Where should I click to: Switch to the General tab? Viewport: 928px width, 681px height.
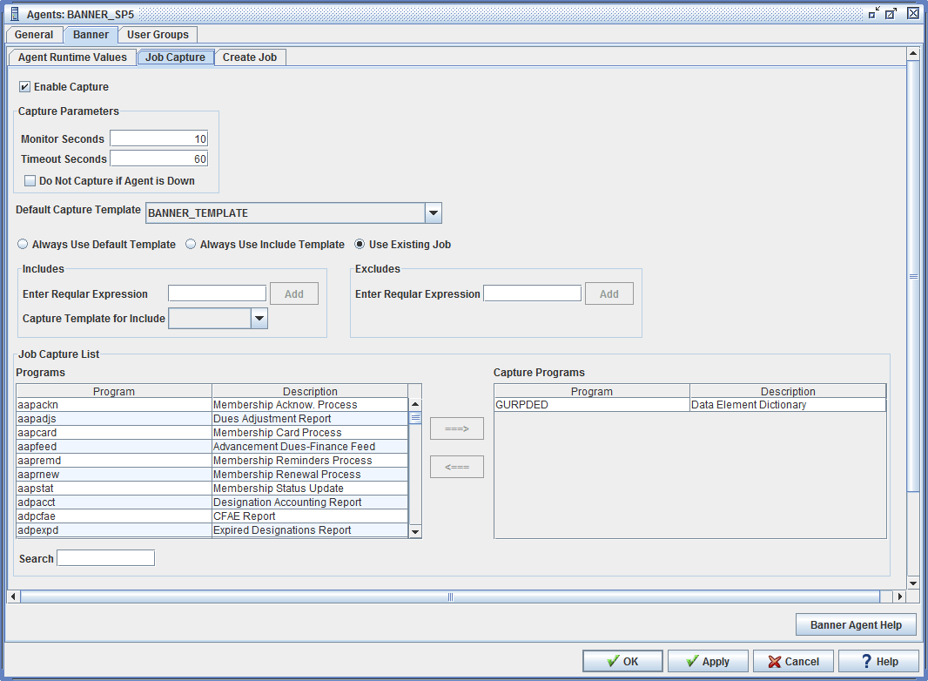coord(34,34)
